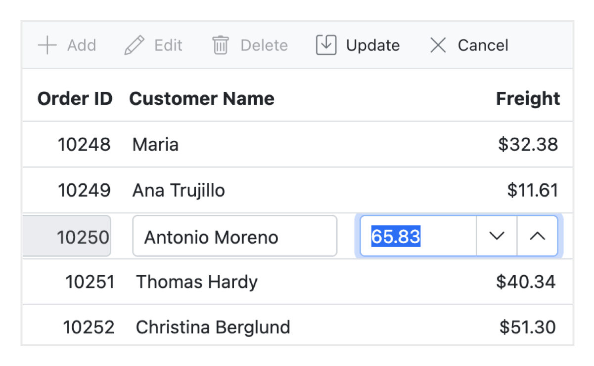Click the Antonio Moreno name input field
The image size is (594, 366).
click(x=234, y=237)
